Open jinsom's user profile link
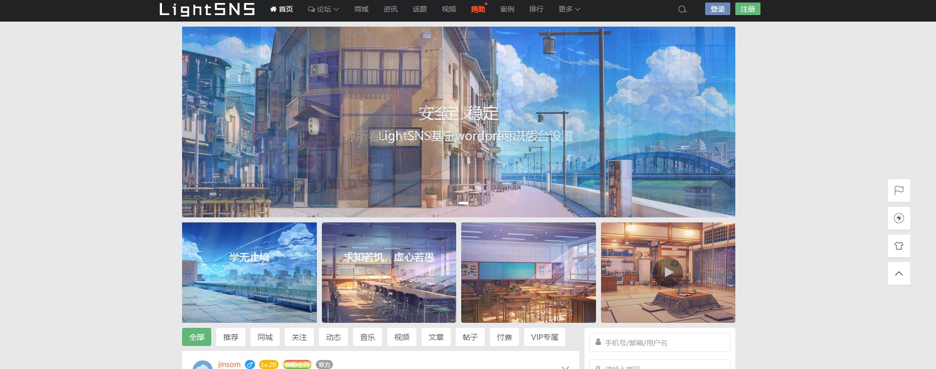 (x=229, y=364)
